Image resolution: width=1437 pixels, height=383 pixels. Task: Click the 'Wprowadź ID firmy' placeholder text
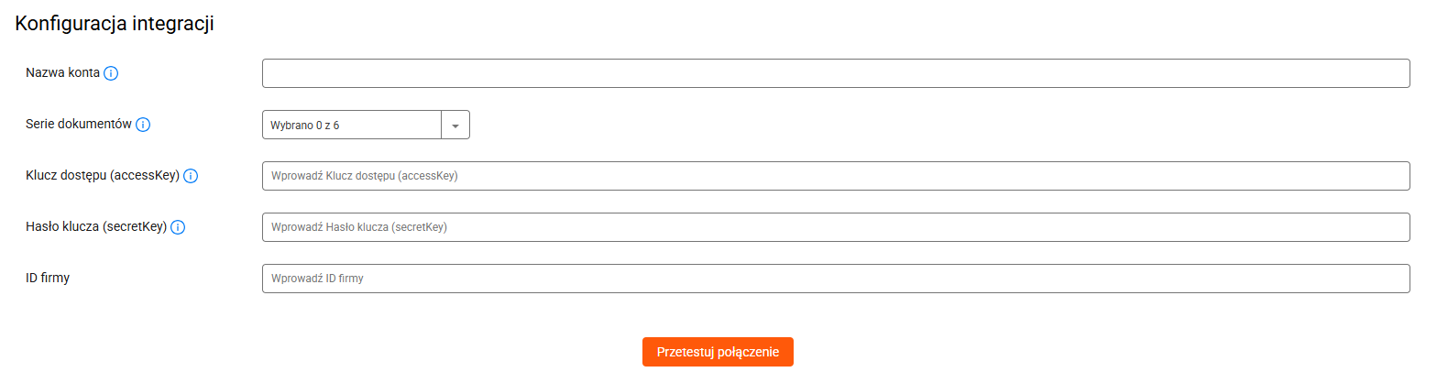click(x=318, y=279)
